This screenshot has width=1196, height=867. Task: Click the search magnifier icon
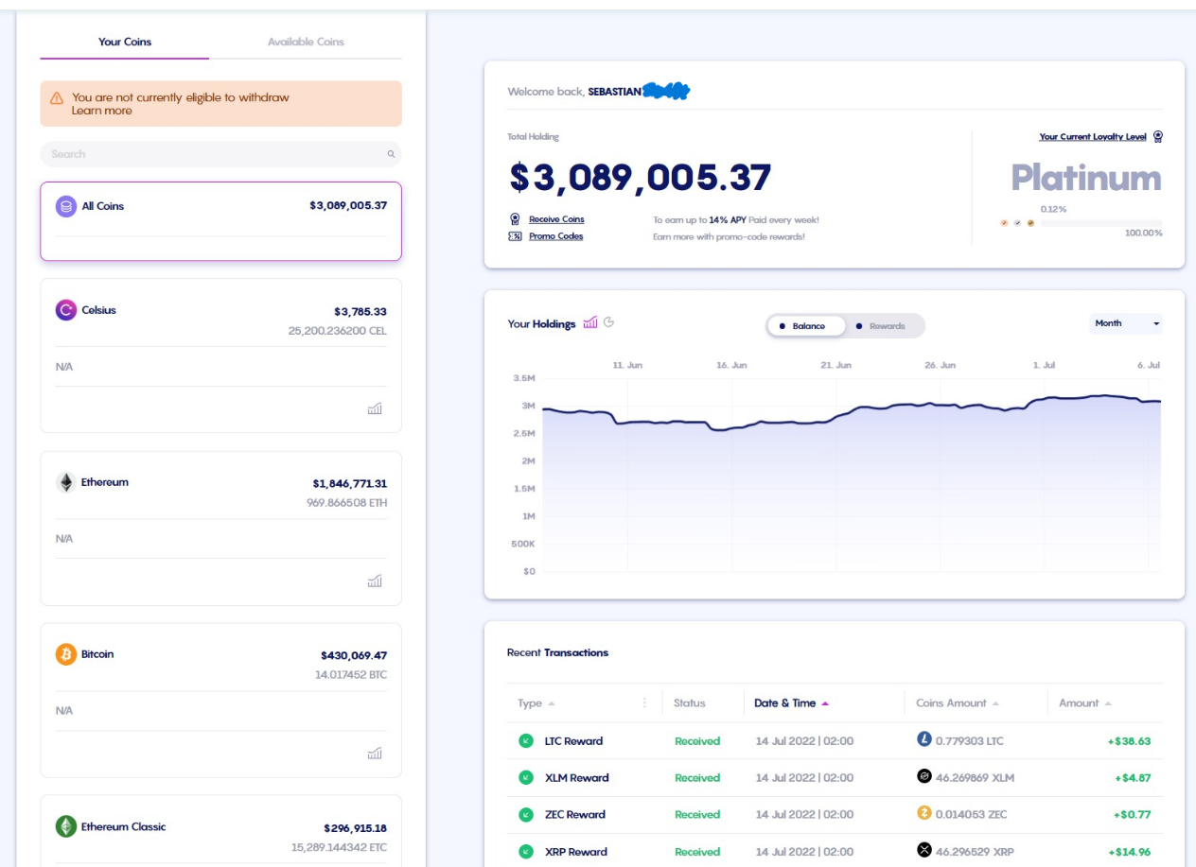point(391,154)
